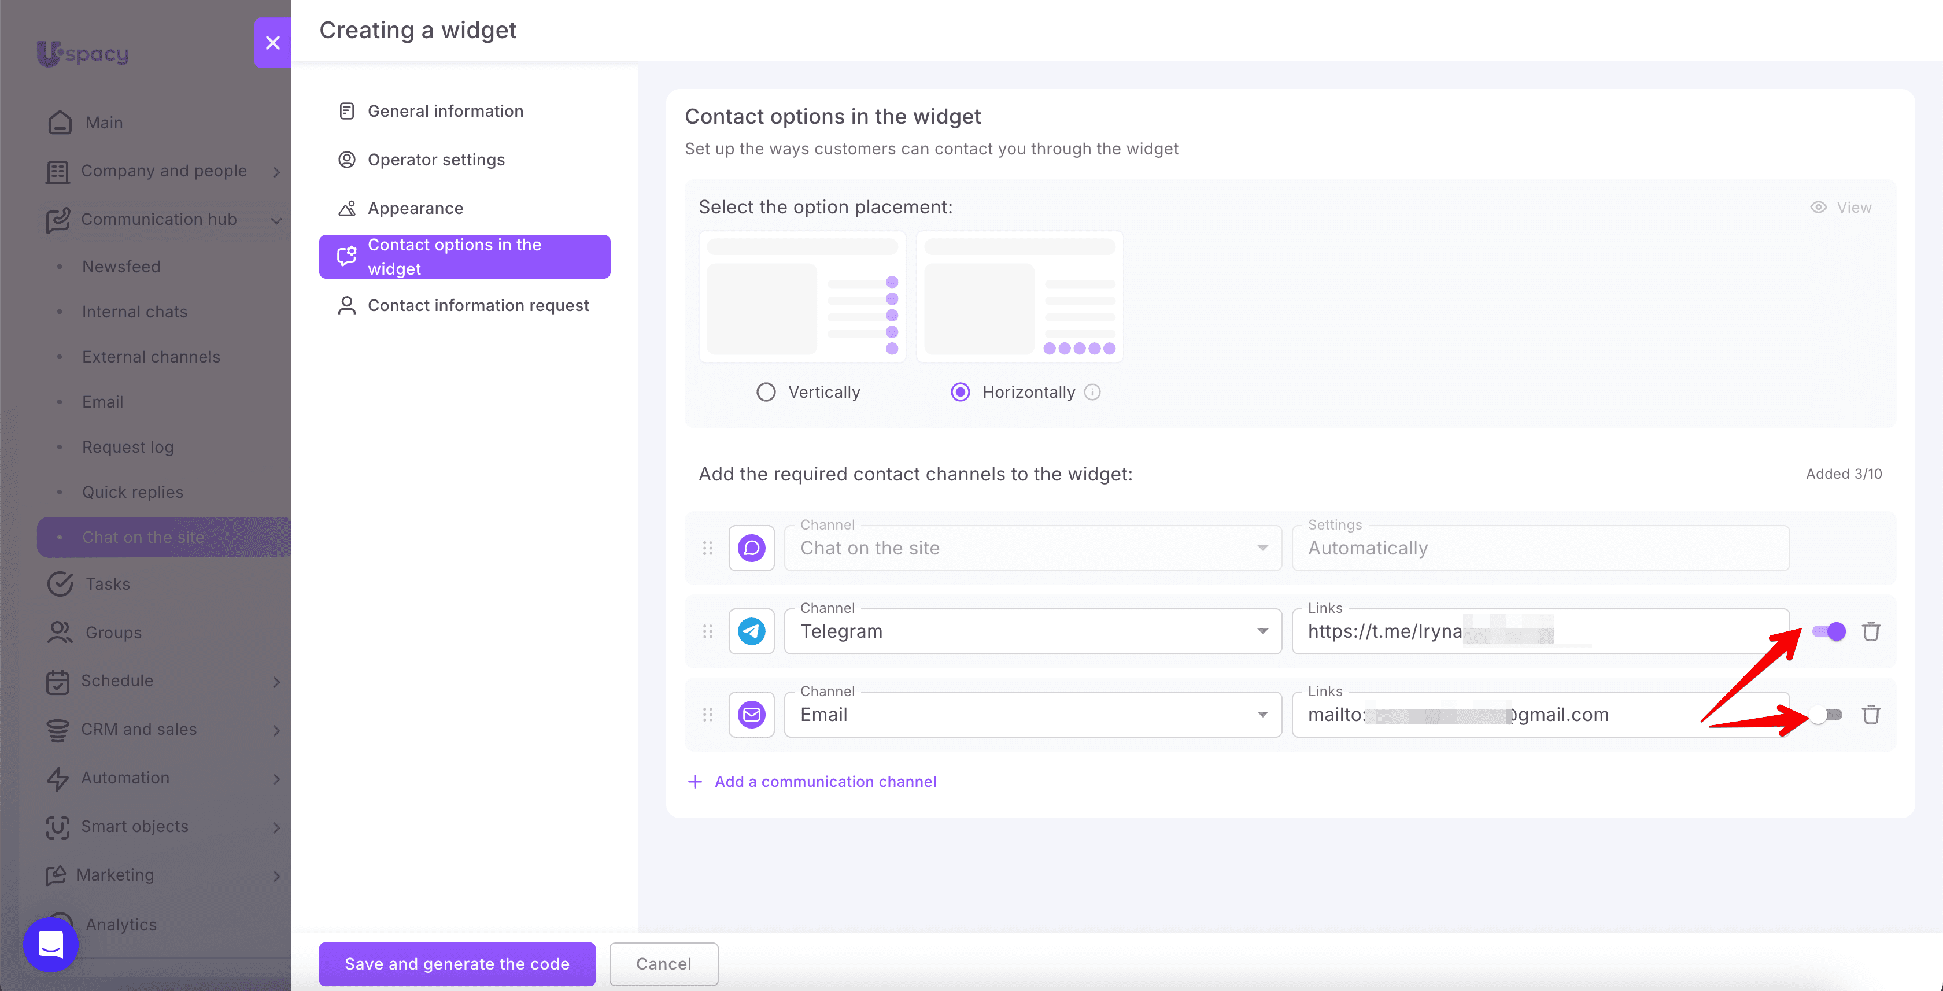The width and height of the screenshot is (1943, 991).
Task: Click the Telegram Links input field
Action: 1540,631
